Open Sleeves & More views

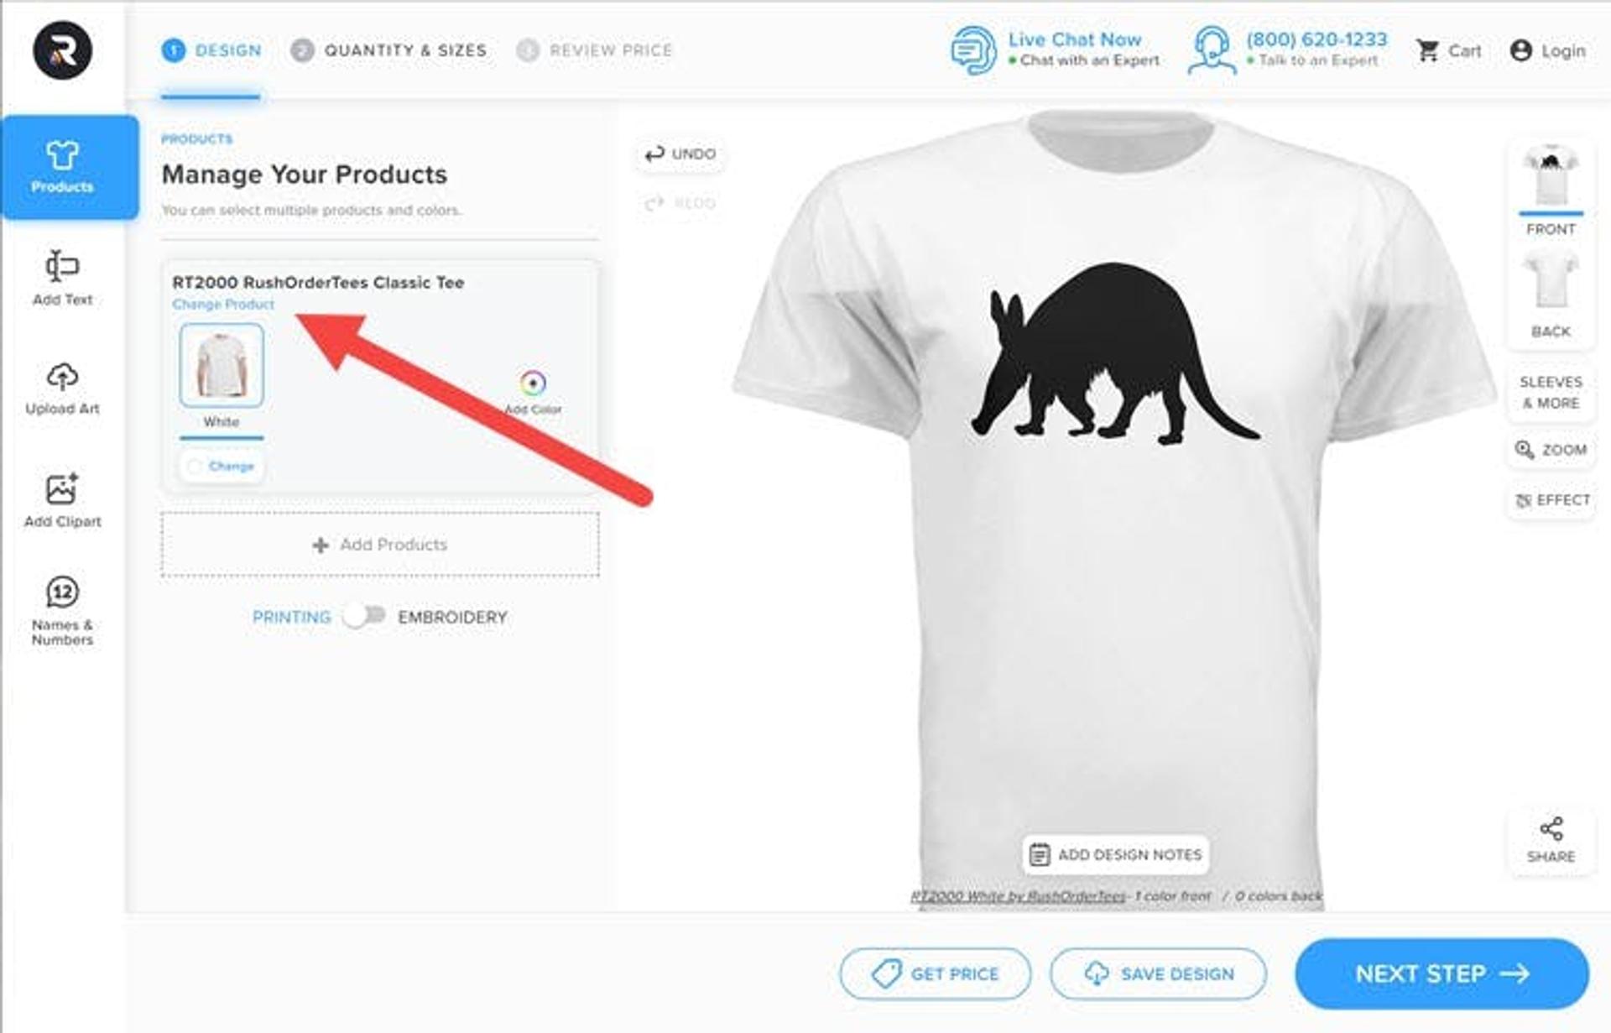pos(1551,392)
